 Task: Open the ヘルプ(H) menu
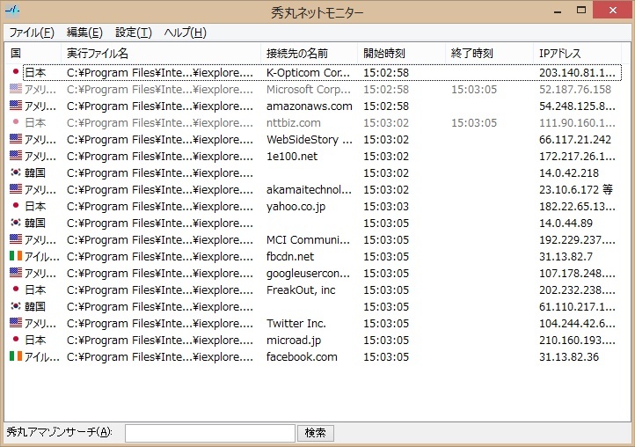pyautogui.click(x=185, y=33)
